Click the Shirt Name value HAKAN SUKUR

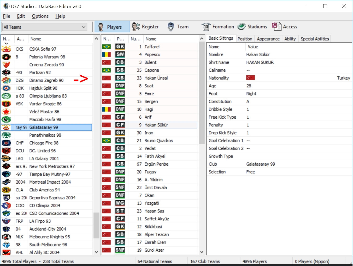click(x=260, y=62)
